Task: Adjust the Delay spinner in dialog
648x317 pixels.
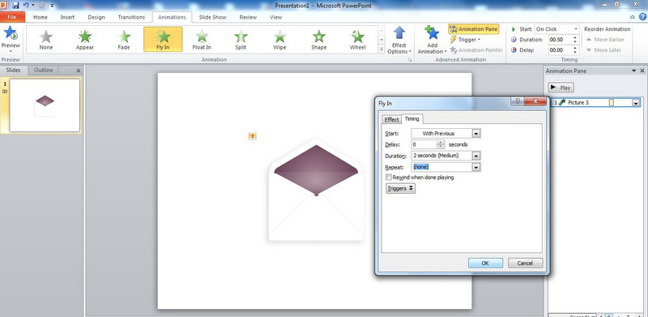Action: [x=441, y=144]
